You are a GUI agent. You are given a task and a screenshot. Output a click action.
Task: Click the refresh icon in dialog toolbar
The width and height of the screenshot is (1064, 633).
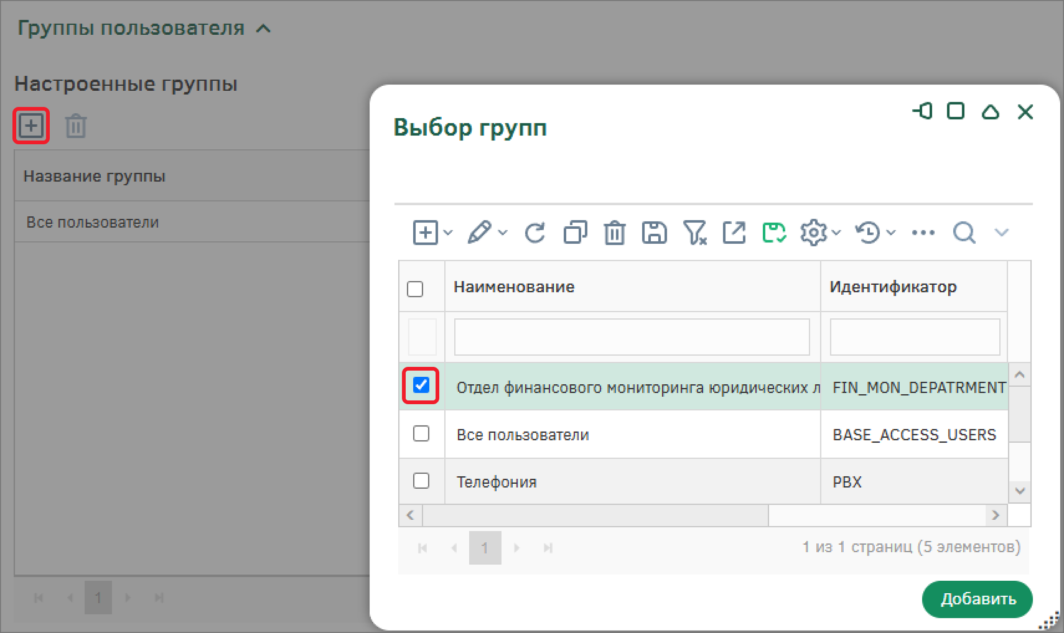click(x=535, y=233)
